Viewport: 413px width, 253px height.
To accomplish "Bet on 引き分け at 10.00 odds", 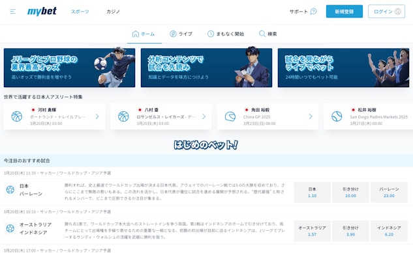I will pos(350,193).
